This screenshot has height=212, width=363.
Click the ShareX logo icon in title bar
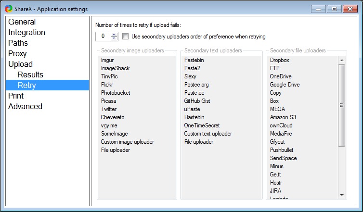tap(8, 8)
